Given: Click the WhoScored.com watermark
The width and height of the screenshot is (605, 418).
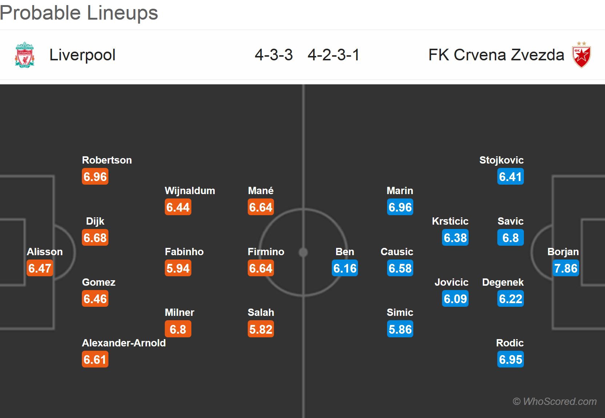Looking at the screenshot, I should pyautogui.click(x=555, y=401).
